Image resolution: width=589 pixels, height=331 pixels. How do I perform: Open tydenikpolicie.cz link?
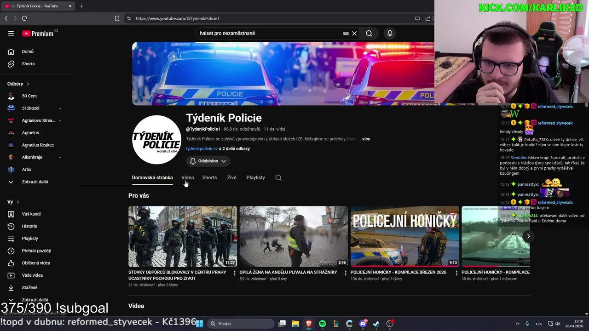coord(202,149)
